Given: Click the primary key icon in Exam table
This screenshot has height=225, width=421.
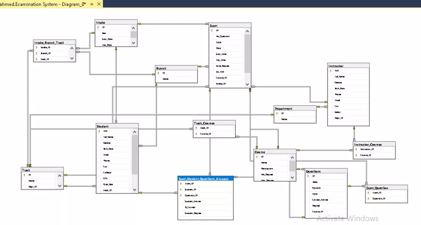Looking at the screenshot, I should [212, 31].
